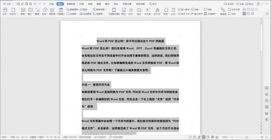Collapse the ribbon with the up chevron
The height and width of the screenshot is (140, 271).
267,4
